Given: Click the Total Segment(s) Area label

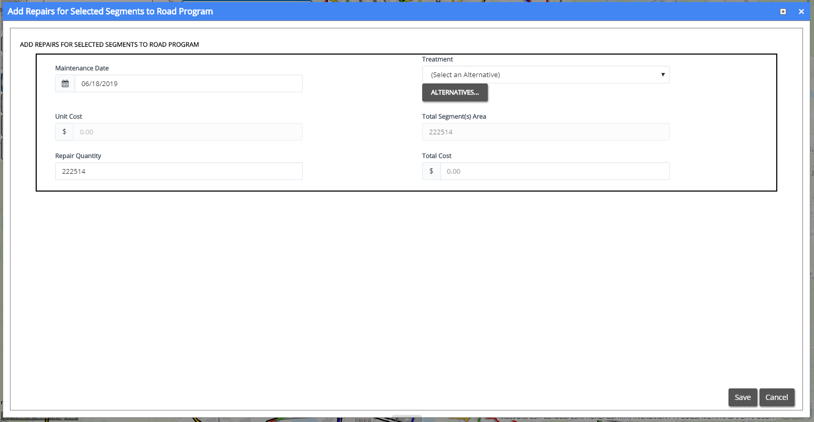Looking at the screenshot, I should pyautogui.click(x=454, y=117).
